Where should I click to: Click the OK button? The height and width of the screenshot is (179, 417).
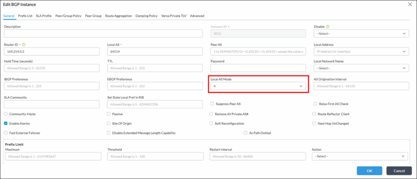click(x=369, y=171)
